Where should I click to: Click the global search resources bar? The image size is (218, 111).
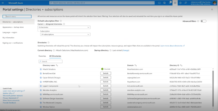[102, 3]
